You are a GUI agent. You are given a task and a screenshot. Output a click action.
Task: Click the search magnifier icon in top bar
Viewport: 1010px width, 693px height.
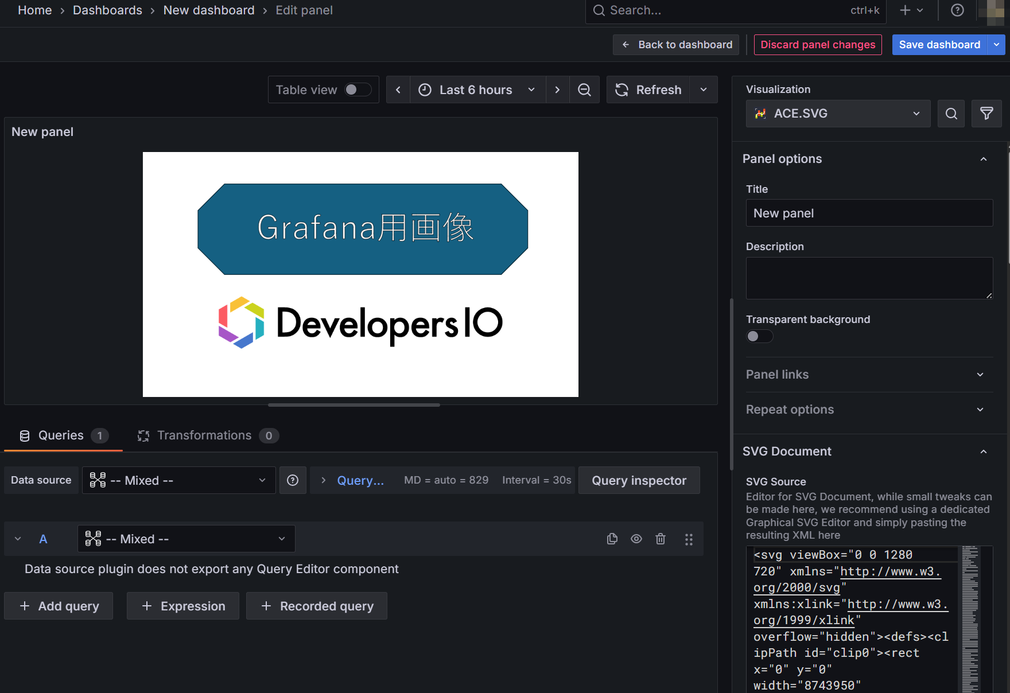coord(599,10)
